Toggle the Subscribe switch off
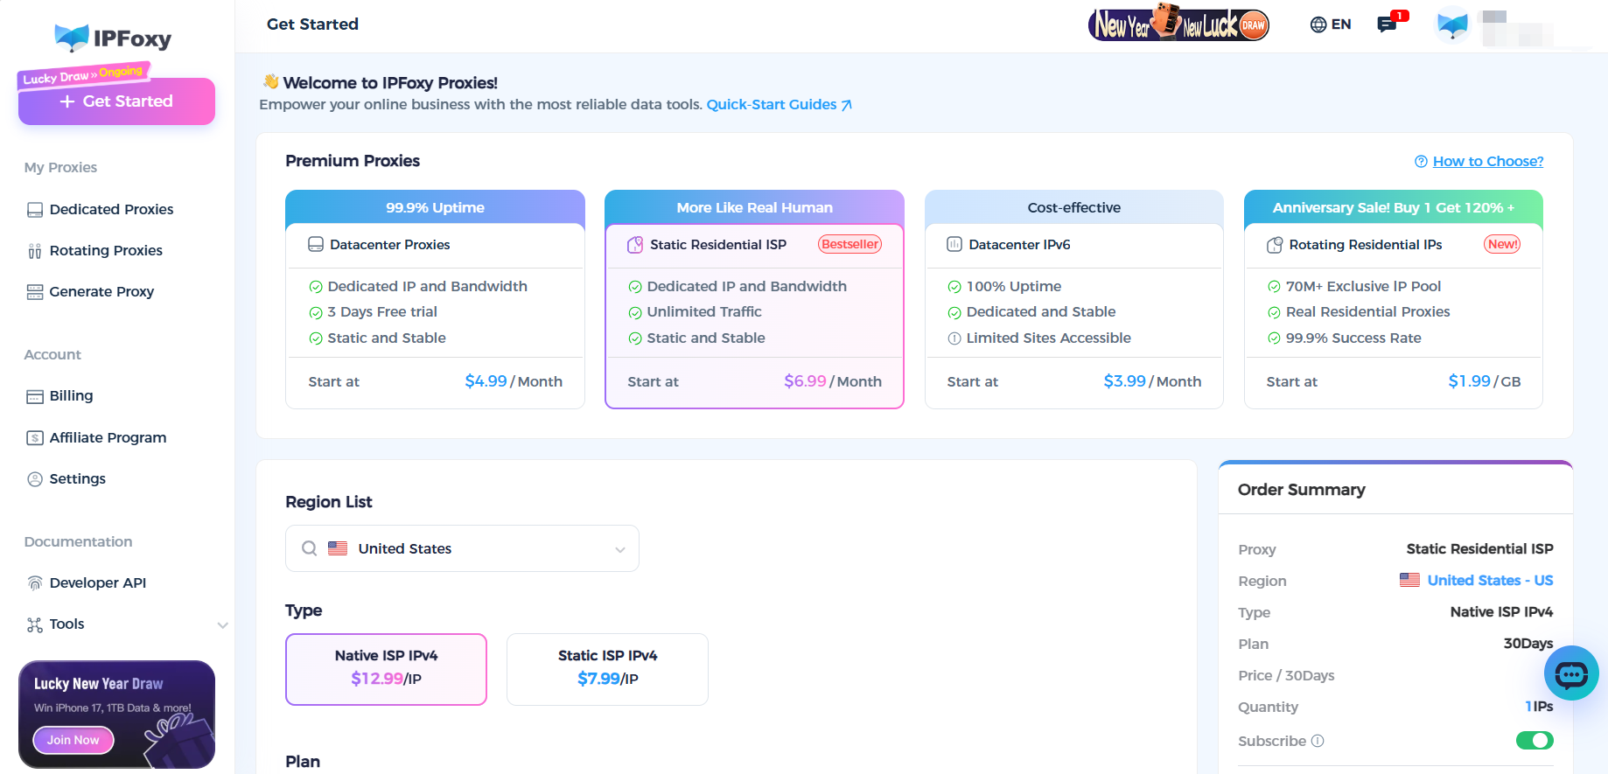 [1534, 741]
